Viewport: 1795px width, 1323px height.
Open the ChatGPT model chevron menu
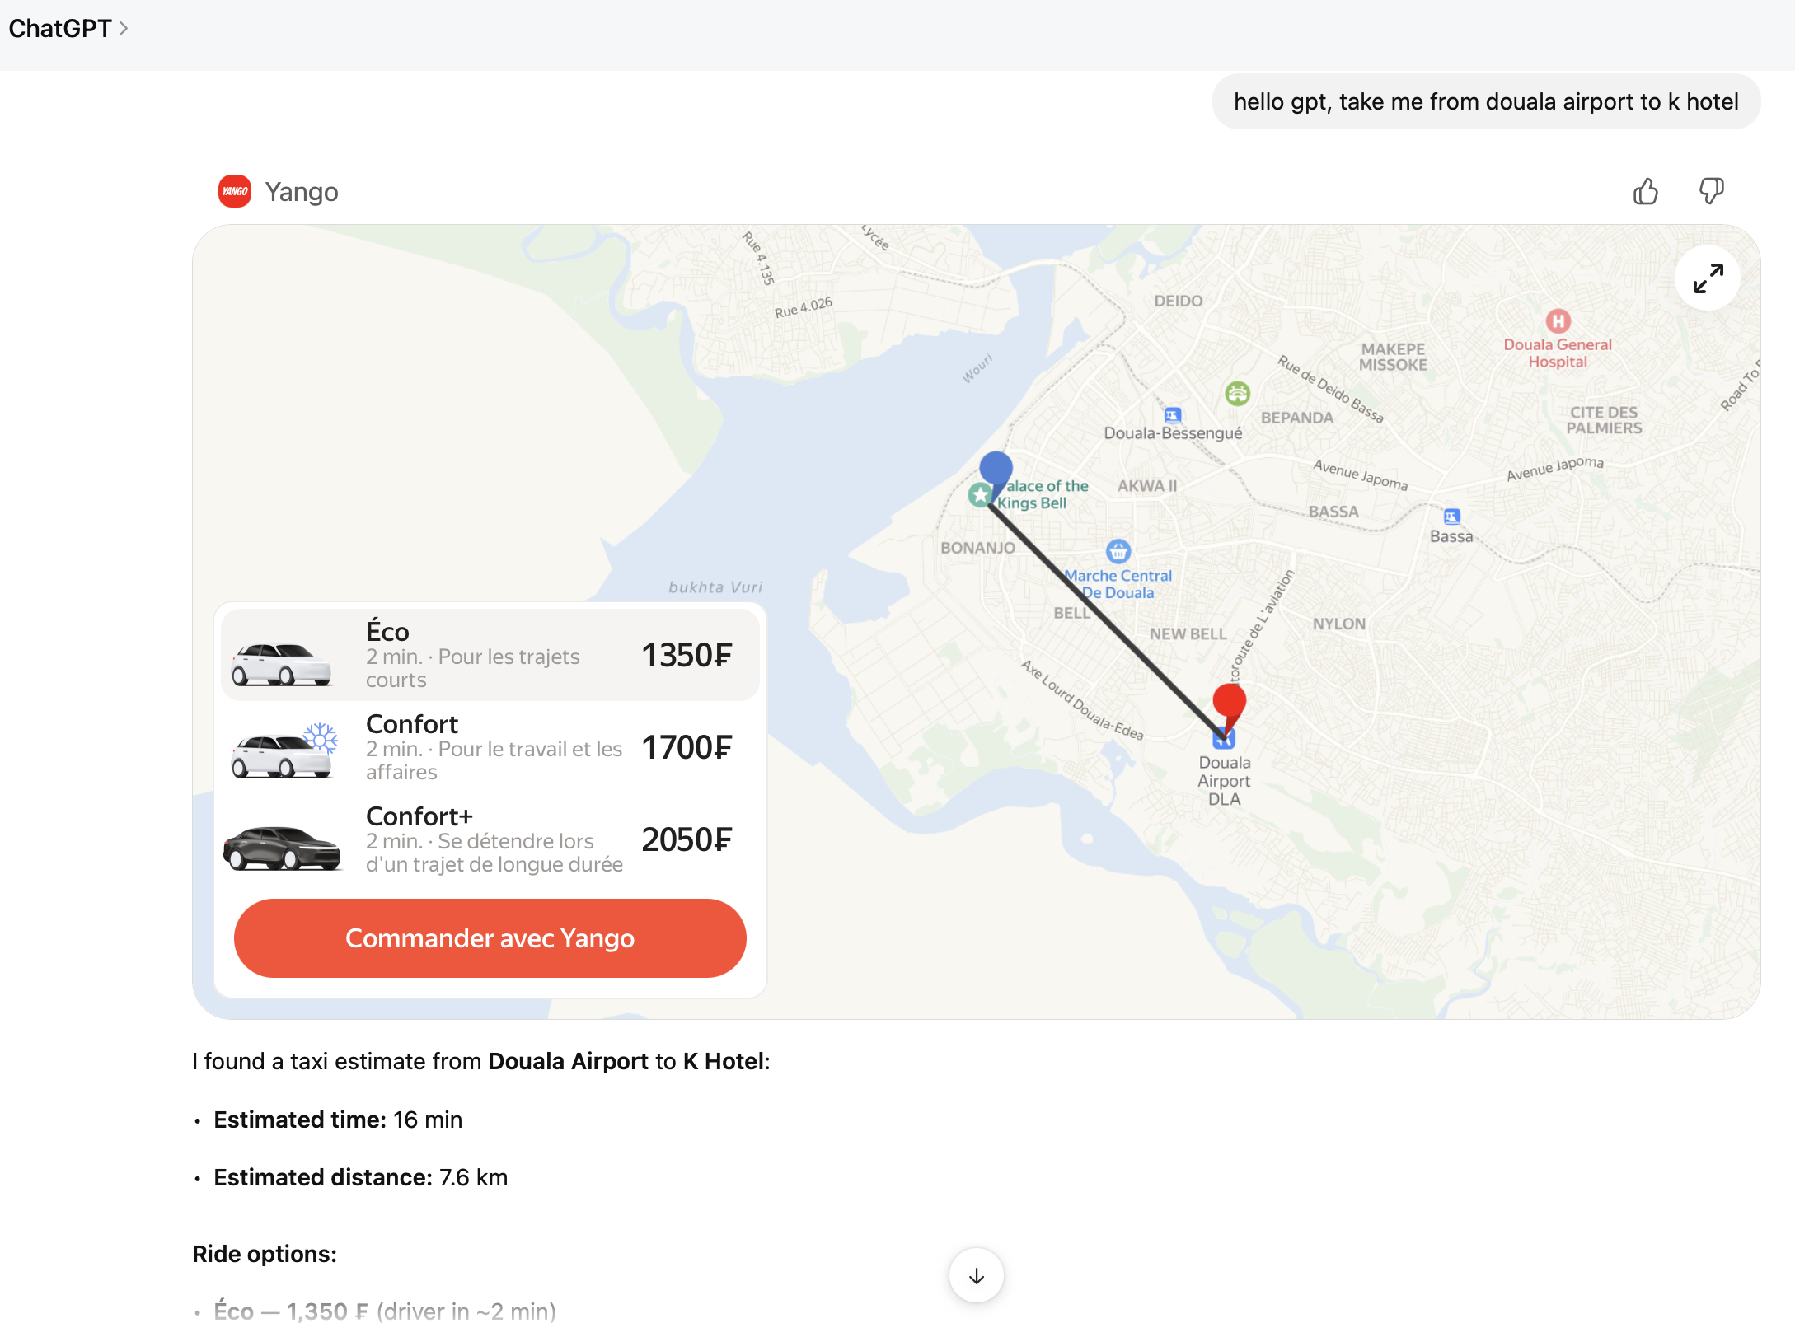(x=124, y=28)
